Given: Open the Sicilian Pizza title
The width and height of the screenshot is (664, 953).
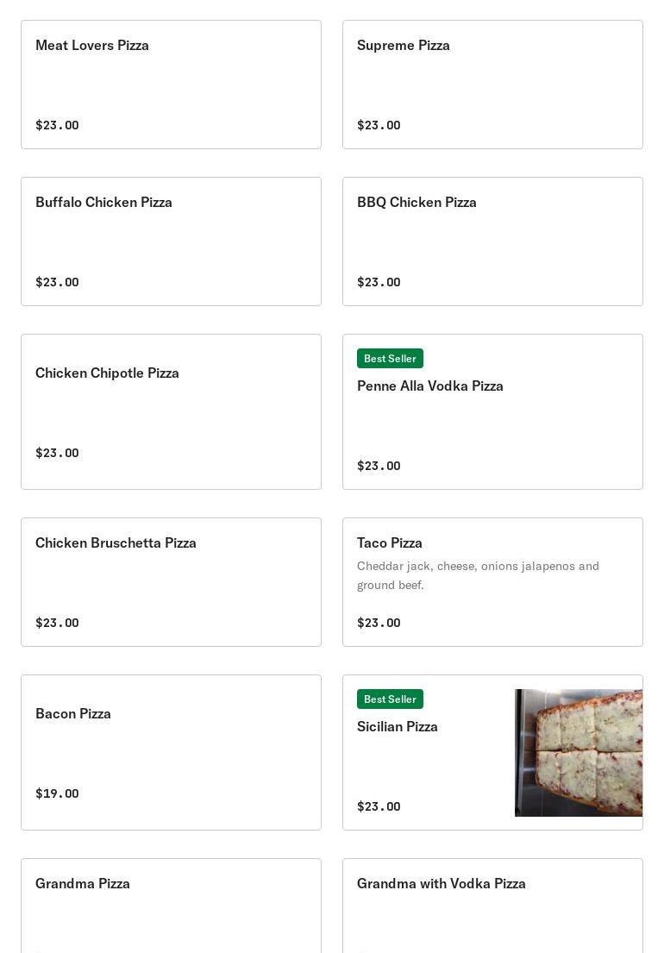Looking at the screenshot, I should click(398, 726).
